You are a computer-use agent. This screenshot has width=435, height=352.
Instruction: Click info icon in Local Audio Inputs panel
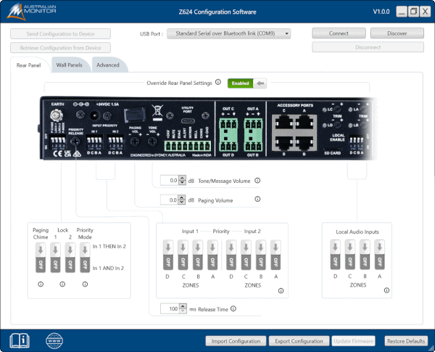(x=388, y=290)
